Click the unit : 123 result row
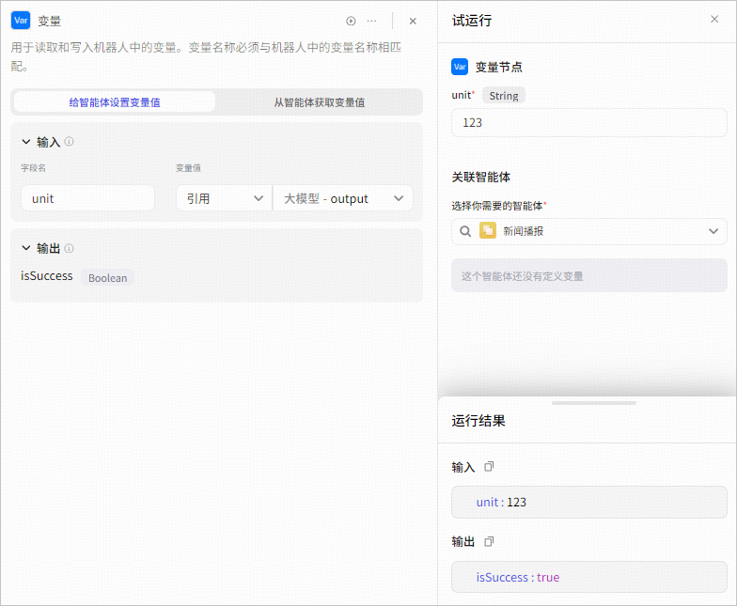Screen dimensions: 737x606 (588, 502)
